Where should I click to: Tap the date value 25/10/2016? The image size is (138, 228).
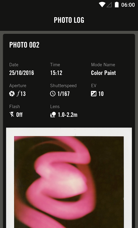(x=22, y=73)
